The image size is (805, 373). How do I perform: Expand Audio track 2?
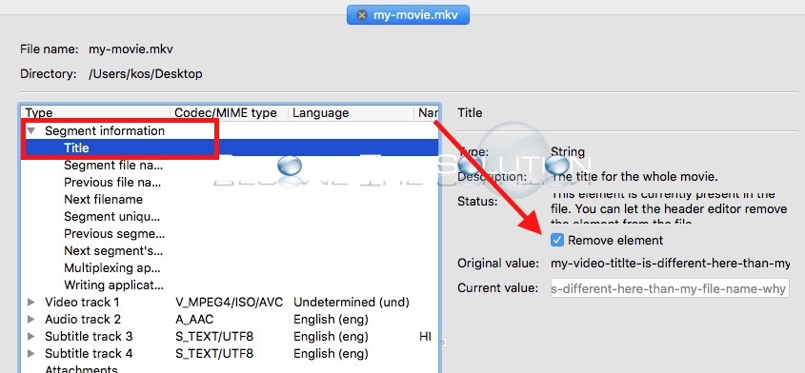pos(31,319)
